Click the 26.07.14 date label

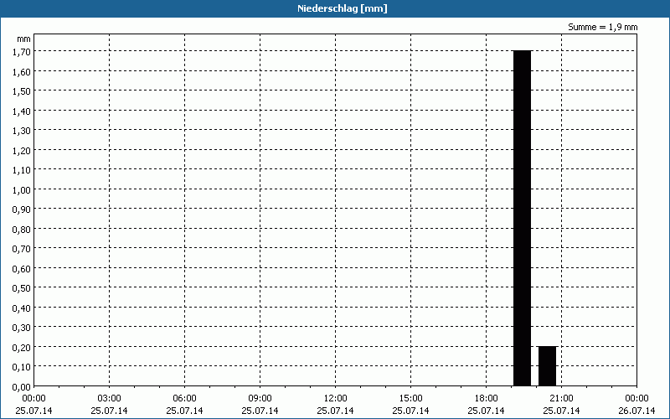click(x=636, y=411)
